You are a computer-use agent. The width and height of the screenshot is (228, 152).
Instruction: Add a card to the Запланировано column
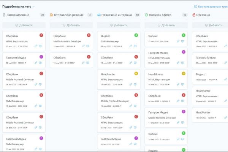point(24,25)
